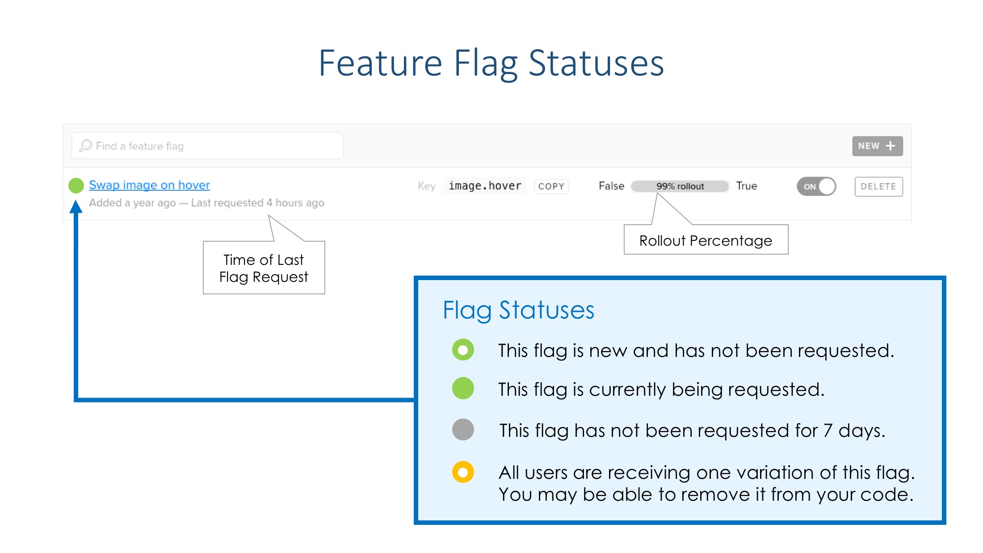Viewport: 983px width, 553px height.
Task: Click the Last requested 4 hours ago text
Action: pyautogui.click(x=257, y=203)
